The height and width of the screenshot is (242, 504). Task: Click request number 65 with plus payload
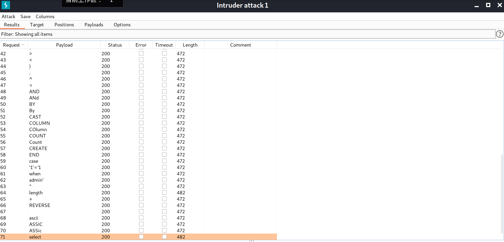coord(3,199)
